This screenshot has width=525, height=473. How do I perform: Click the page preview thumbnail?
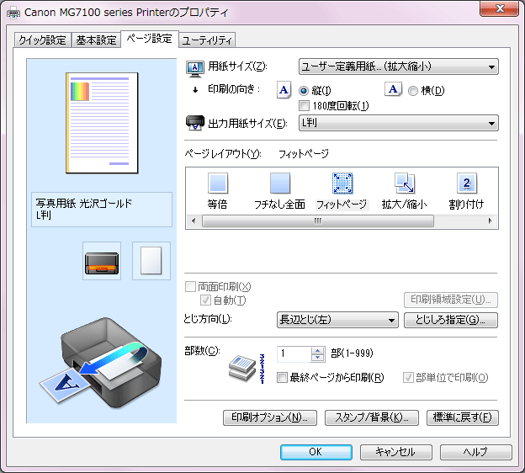pyautogui.click(x=102, y=123)
